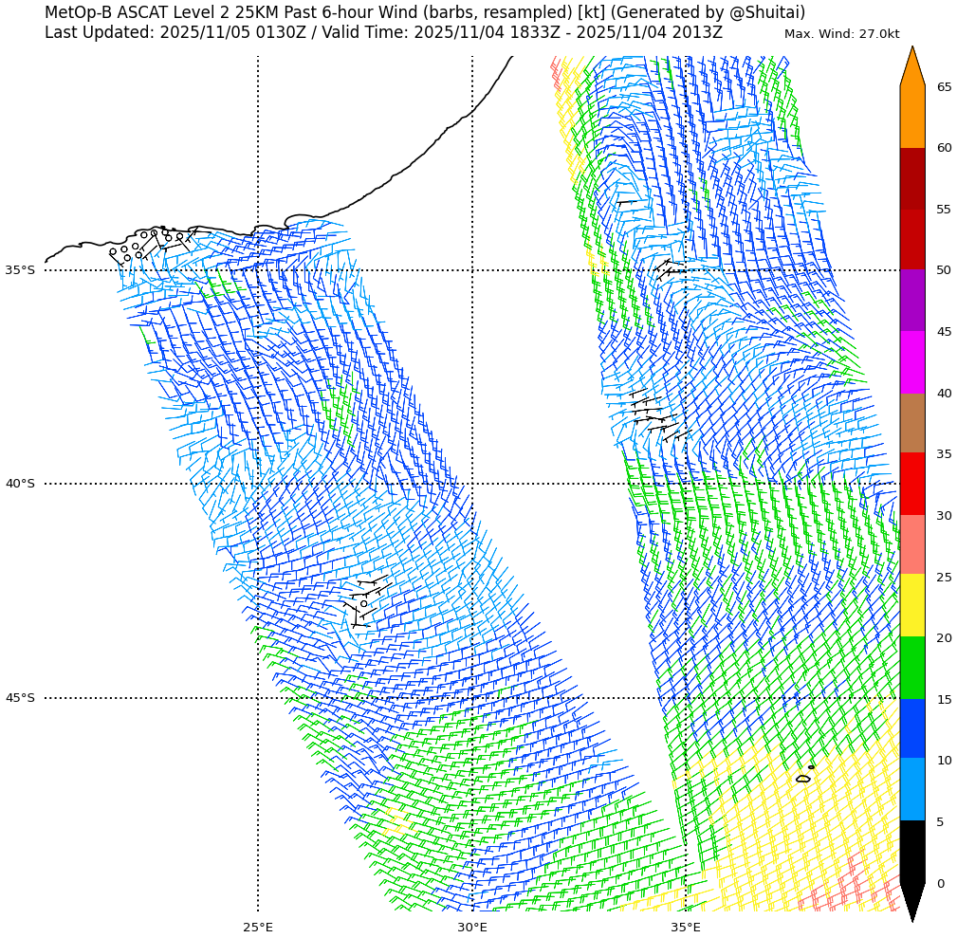This screenshot has height=938, width=957.
Task: Click the black arrow tip below colorbar
Action: point(911,903)
